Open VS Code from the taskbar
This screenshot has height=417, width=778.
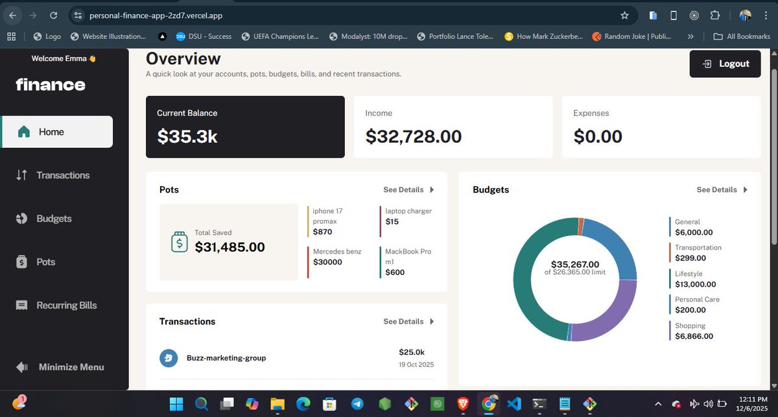[x=514, y=403]
